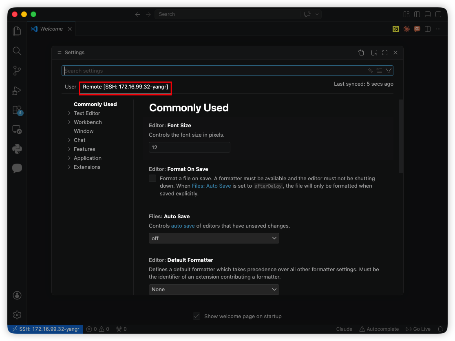Open the Source Control view
455x341 pixels.
[x=17, y=71]
